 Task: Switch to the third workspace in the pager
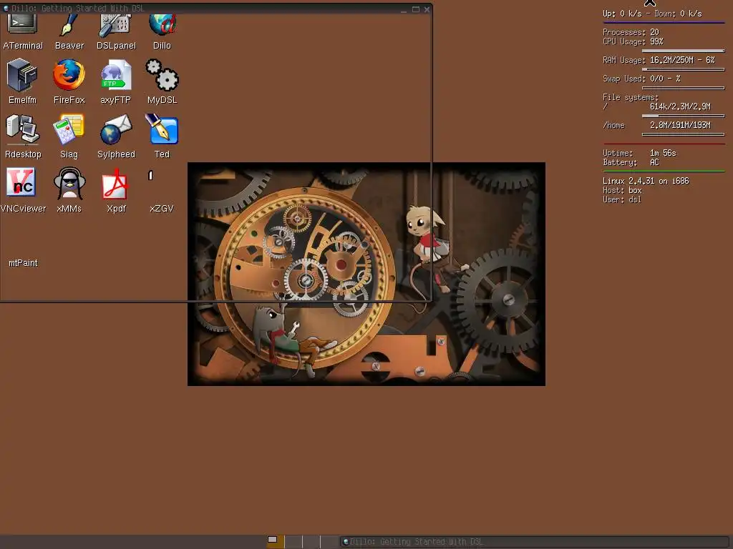(x=311, y=542)
